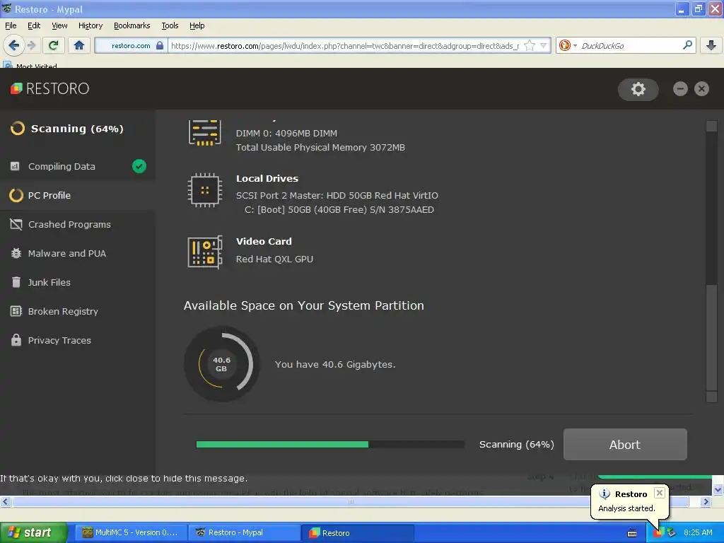724x543 pixels.
Task: Click the search magnifier icon
Action: click(x=687, y=45)
